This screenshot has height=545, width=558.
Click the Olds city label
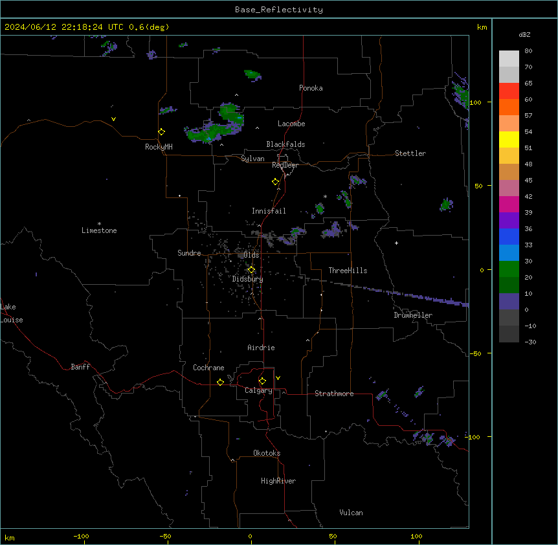[x=251, y=255]
